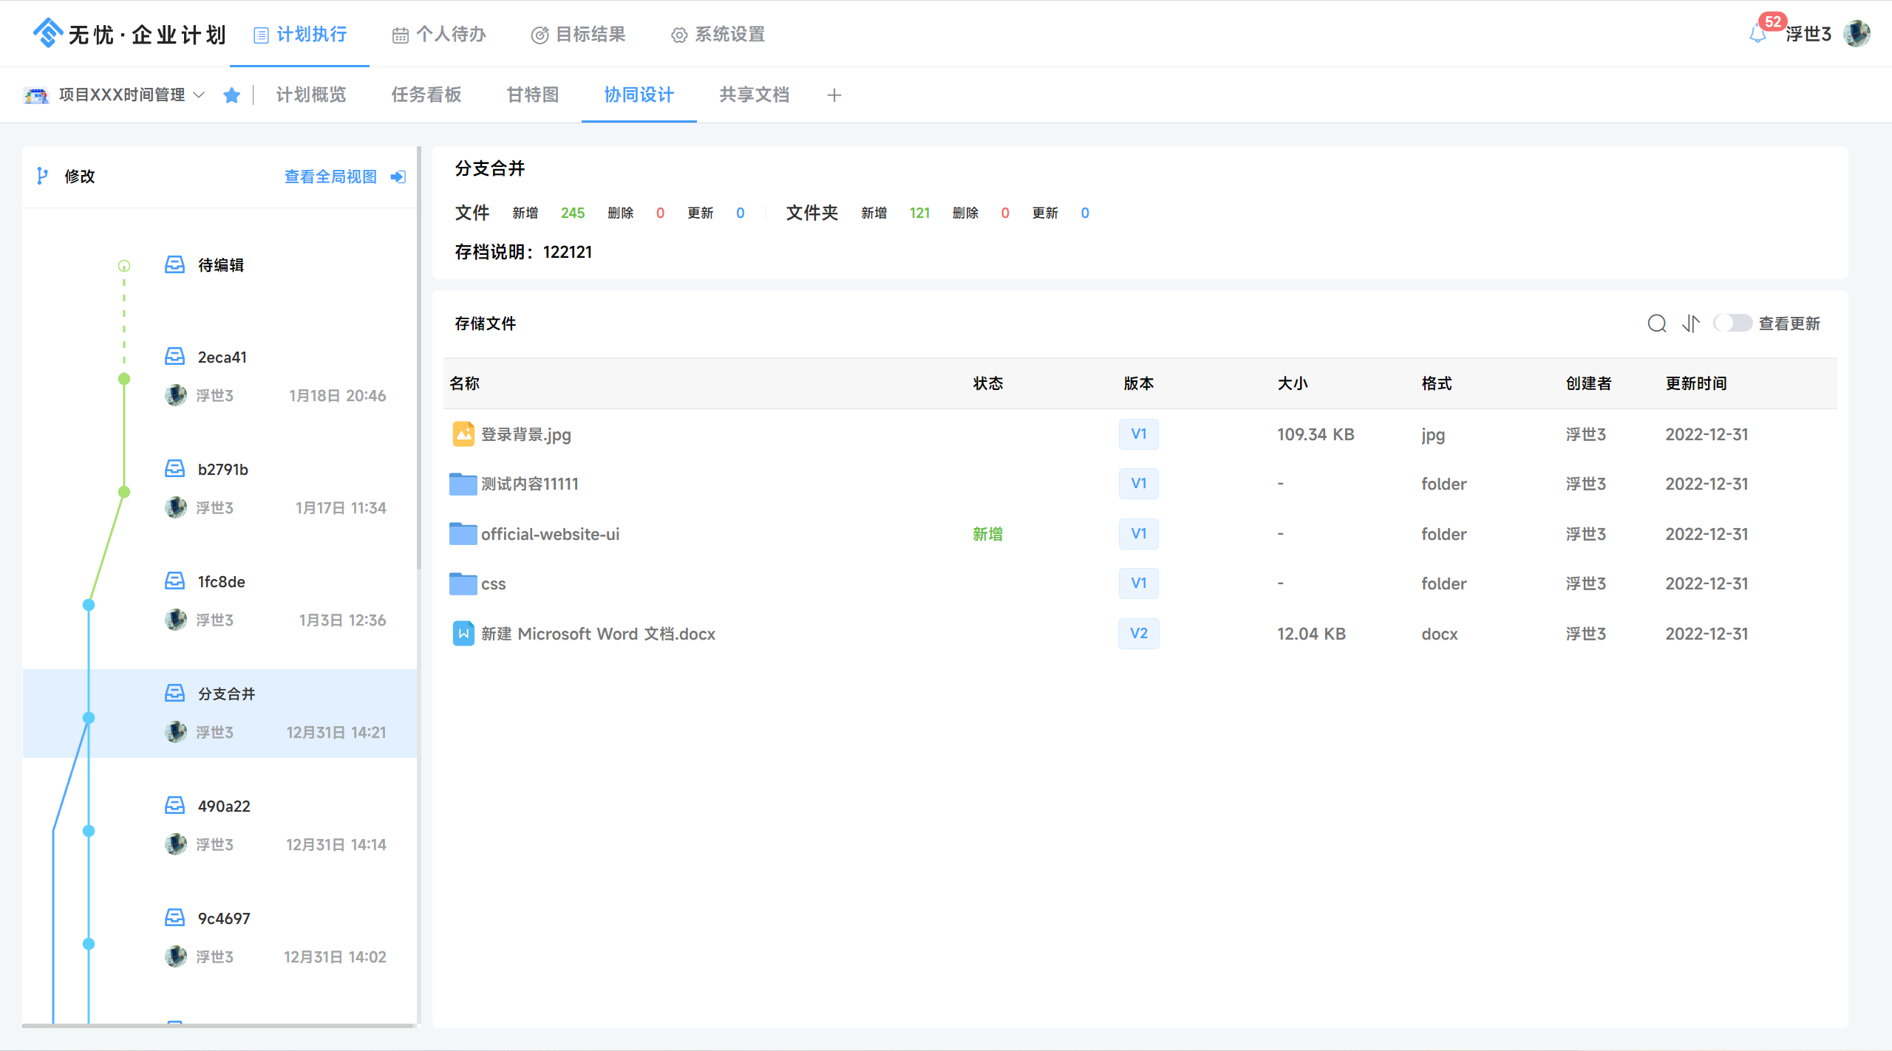Click the V2 version badge
This screenshot has width=1892, height=1051.
click(1138, 634)
